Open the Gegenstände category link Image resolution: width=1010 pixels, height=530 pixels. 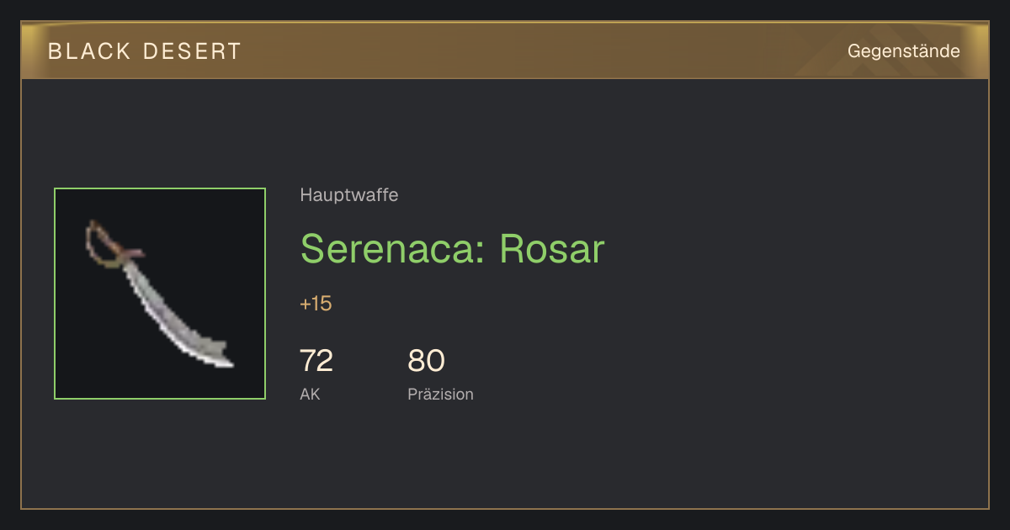(x=903, y=51)
